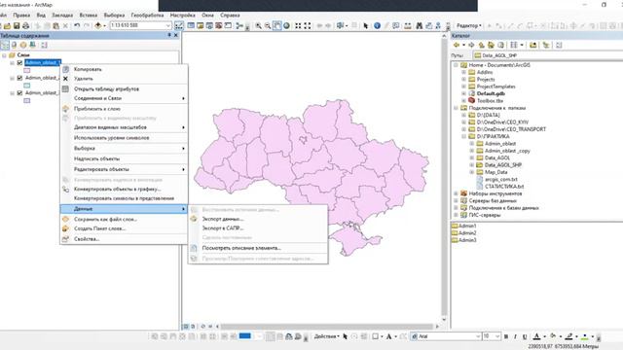This screenshot has width=623, height=350.
Task: Zoom to full extent globe icon
Action: click(286, 26)
